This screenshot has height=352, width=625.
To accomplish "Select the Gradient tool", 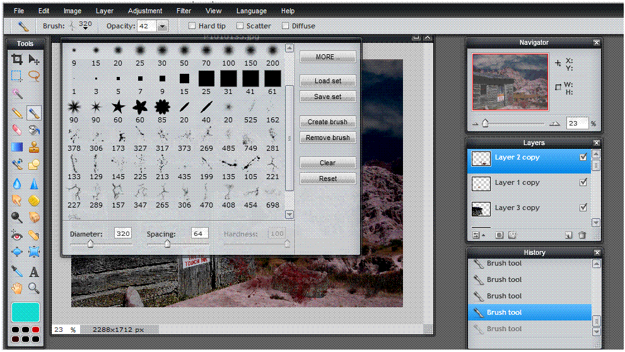I will pos(17,148).
